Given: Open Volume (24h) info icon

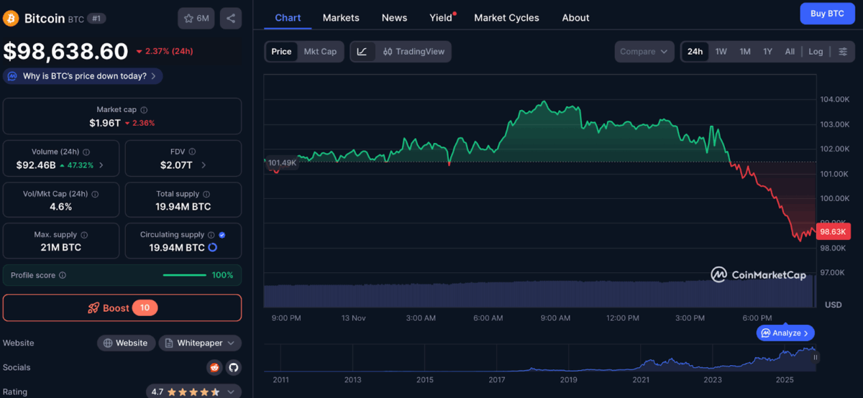Looking at the screenshot, I should click(x=87, y=152).
